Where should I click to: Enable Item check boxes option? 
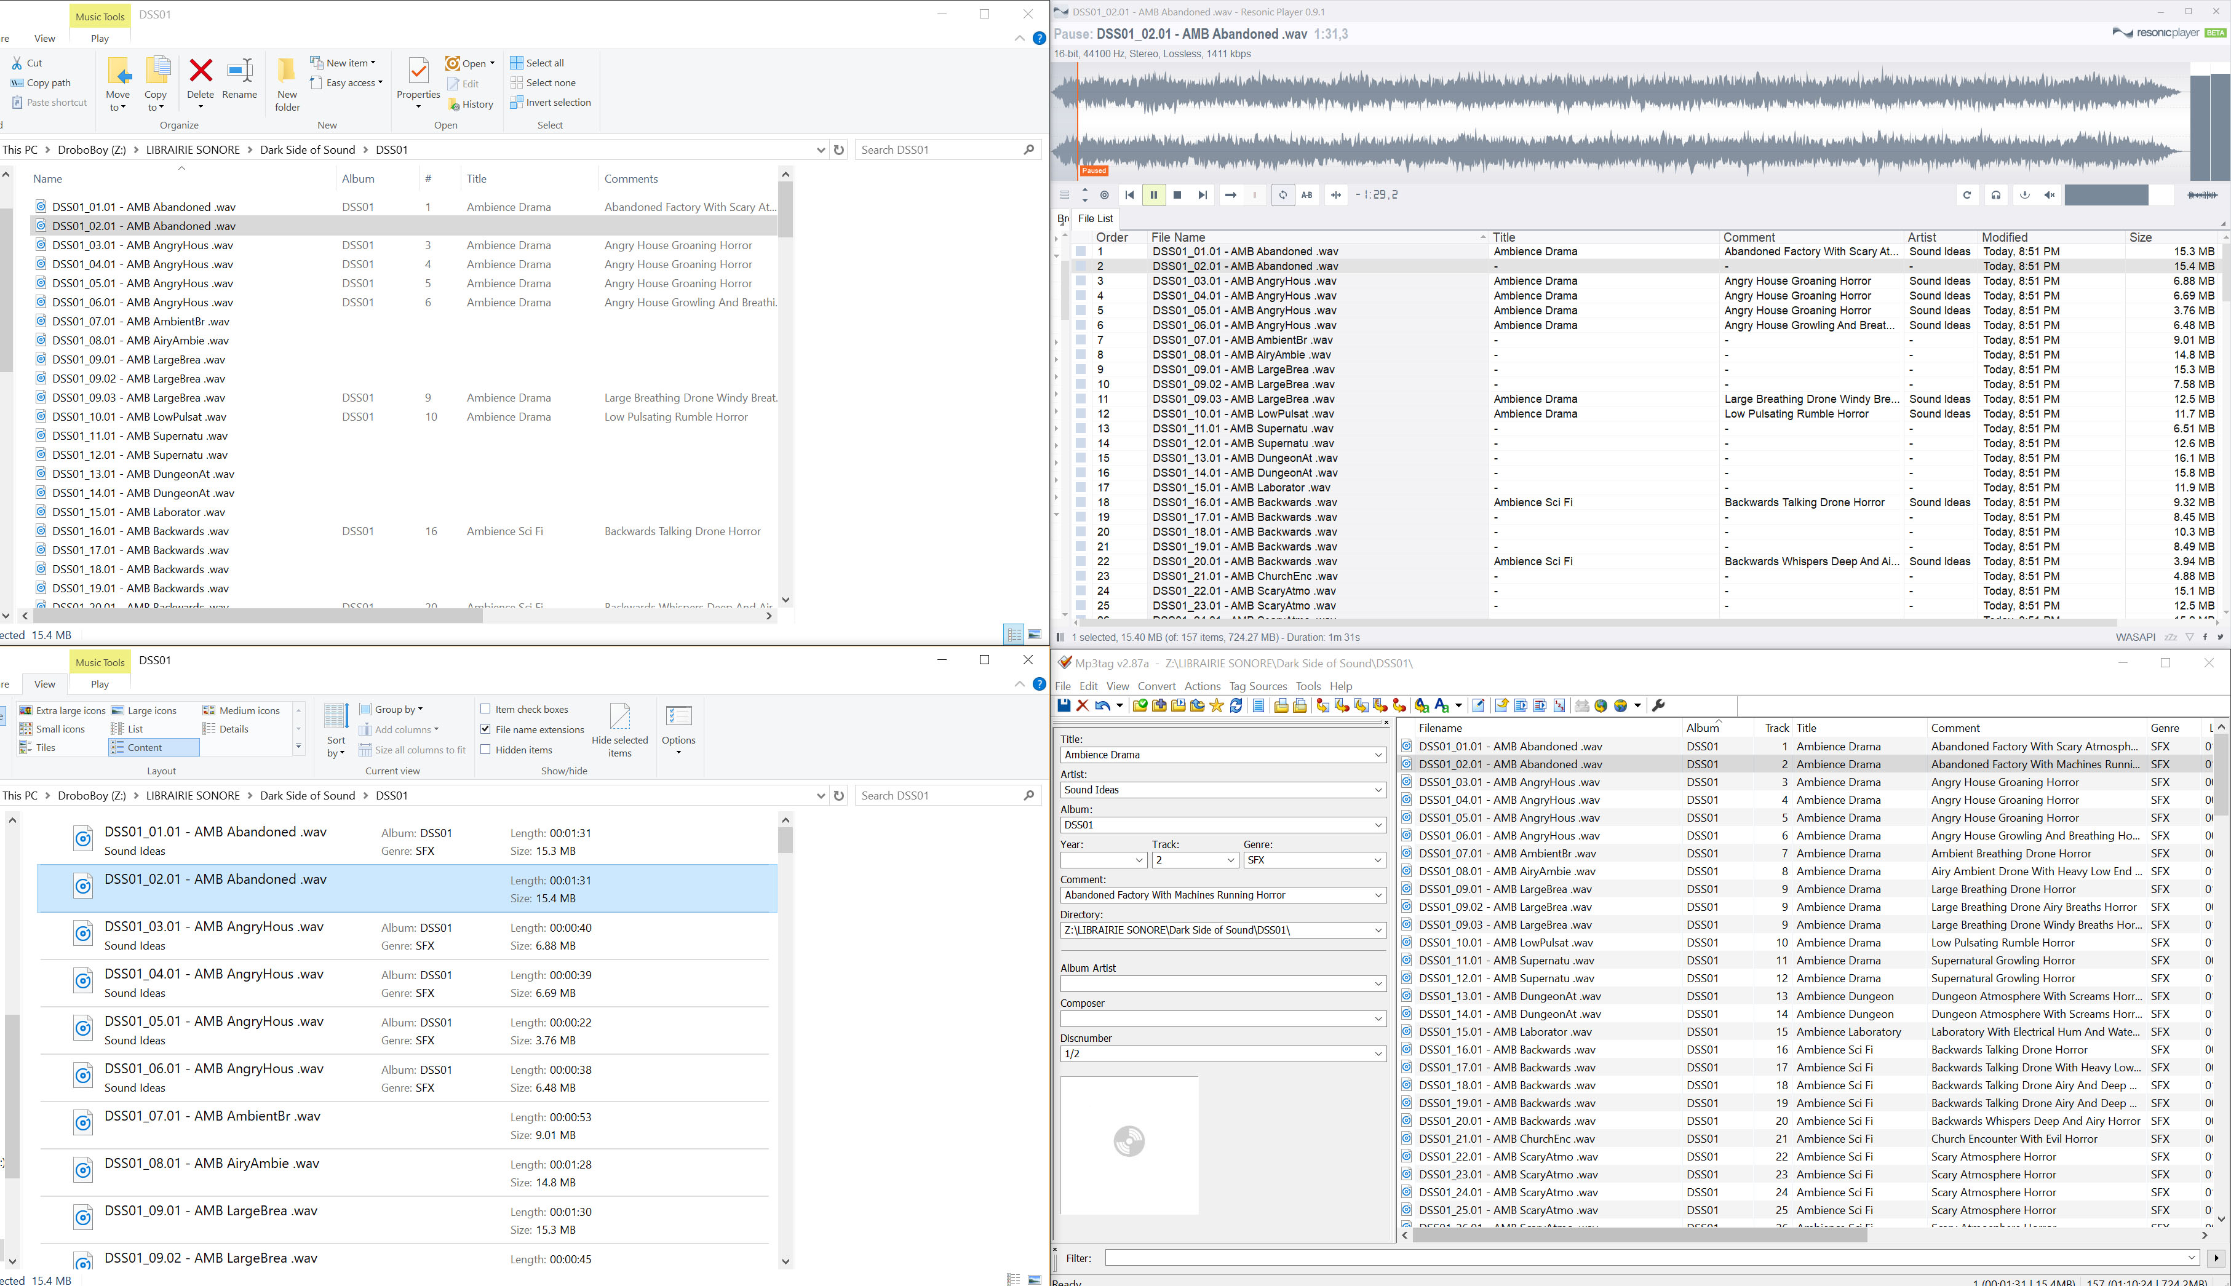click(x=486, y=708)
